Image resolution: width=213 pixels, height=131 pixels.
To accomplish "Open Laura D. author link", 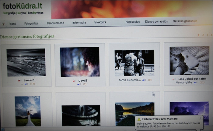I will pyautogui.click(x=30, y=80).
